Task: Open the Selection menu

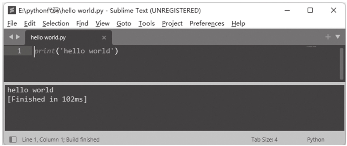Action: point(56,24)
